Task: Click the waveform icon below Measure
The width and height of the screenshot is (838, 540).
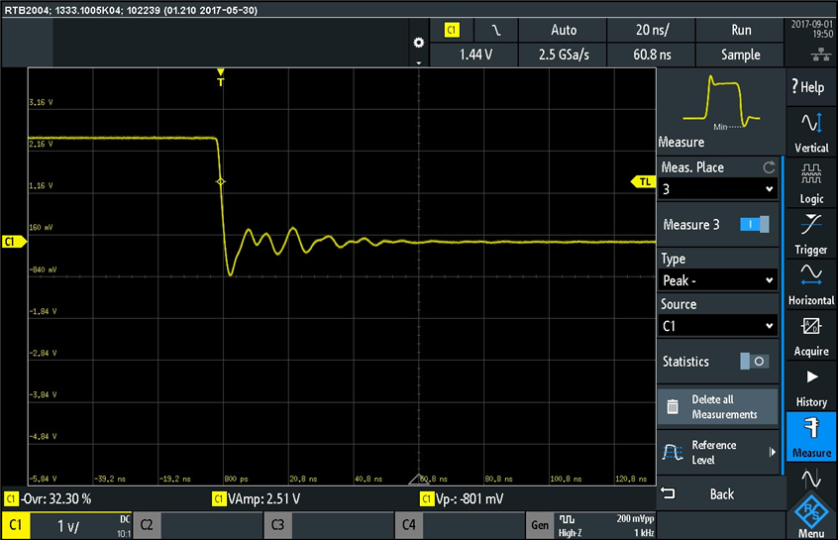Action: [x=810, y=478]
